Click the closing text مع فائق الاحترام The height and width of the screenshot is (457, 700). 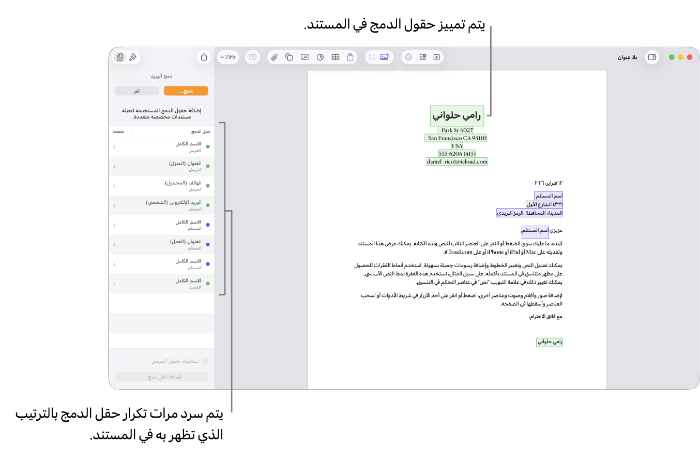[545, 316]
